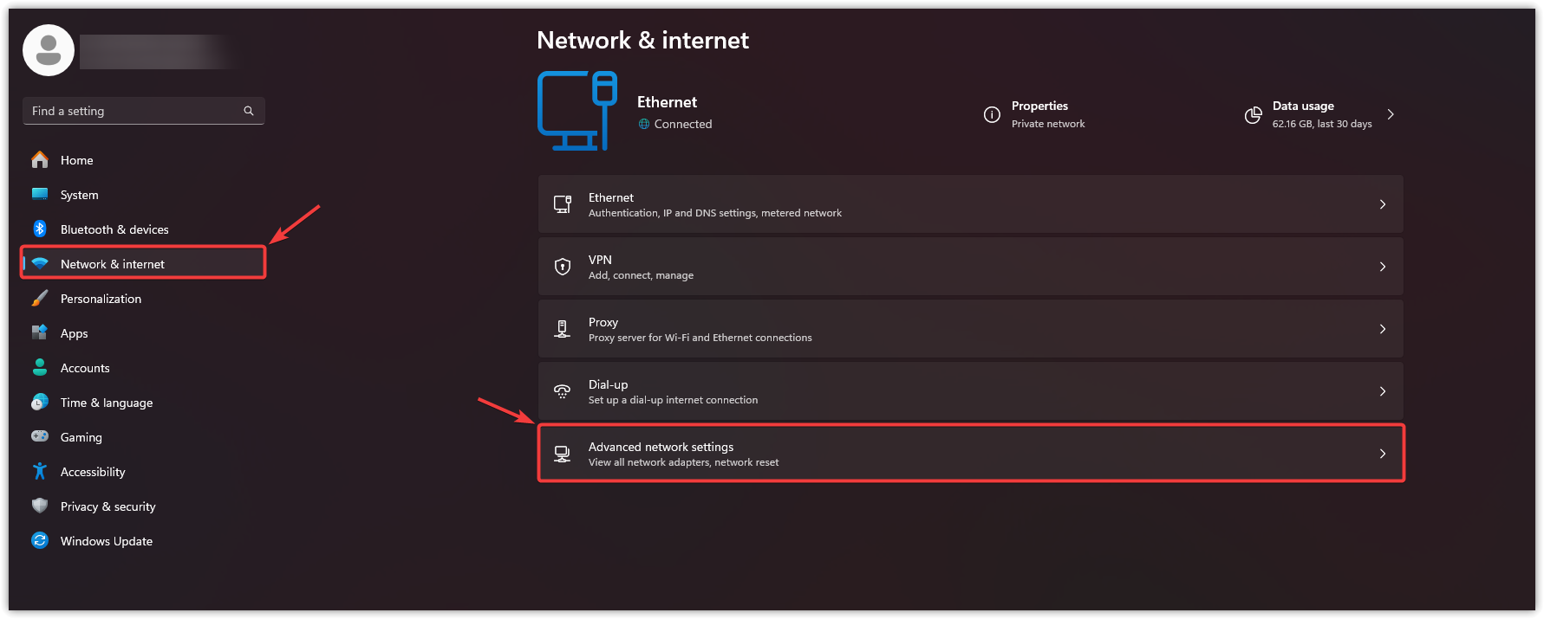Open the Data usage chevron arrow
This screenshot has height=619, width=1544.
pos(1391,114)
